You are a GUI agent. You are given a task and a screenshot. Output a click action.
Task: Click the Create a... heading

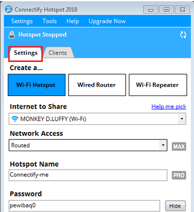tap(26, 68)
